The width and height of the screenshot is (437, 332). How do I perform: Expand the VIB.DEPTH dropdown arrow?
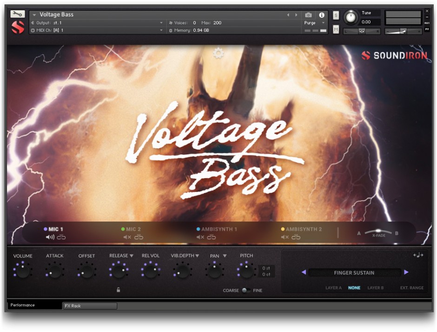197,256
